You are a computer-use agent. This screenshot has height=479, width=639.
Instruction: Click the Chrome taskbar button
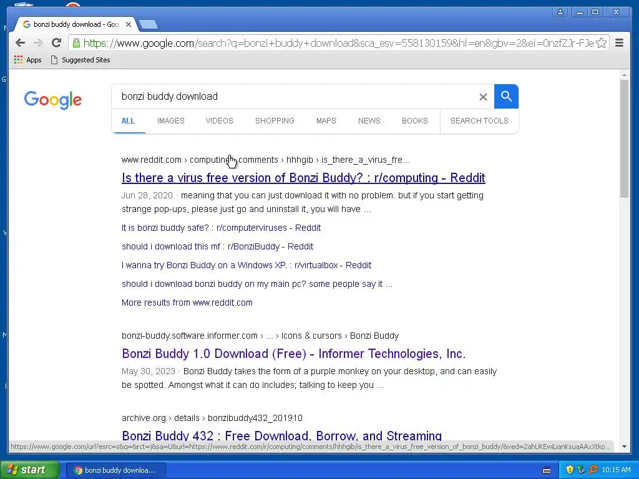click(x=116, y=470)
